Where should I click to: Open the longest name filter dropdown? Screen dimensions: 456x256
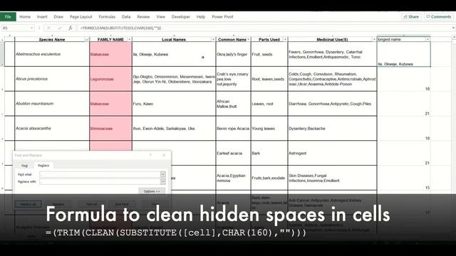click(x=427, y=39)
